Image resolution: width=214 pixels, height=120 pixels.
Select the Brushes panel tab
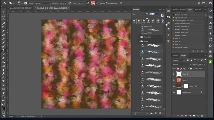pos(136,10)
